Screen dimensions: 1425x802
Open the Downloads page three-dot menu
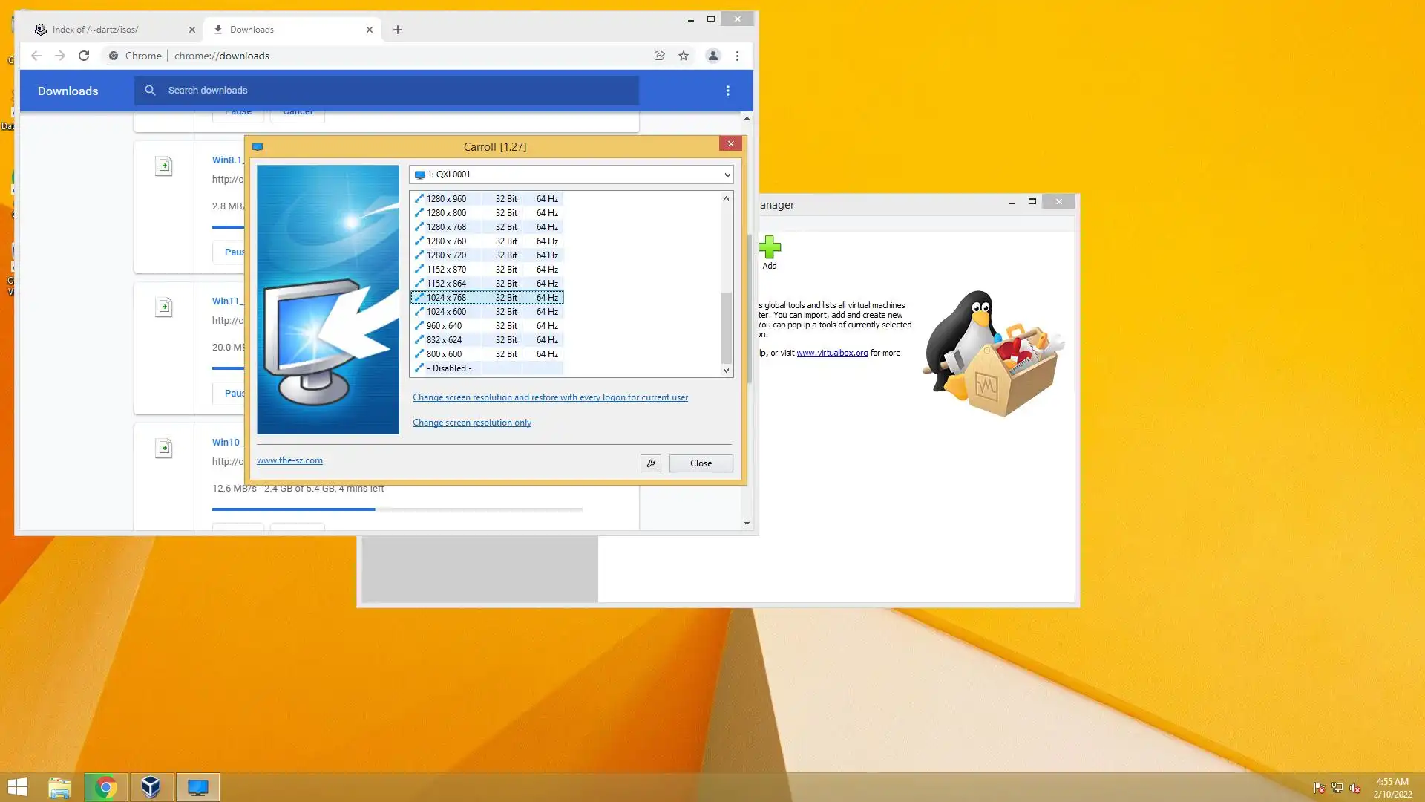727,91
